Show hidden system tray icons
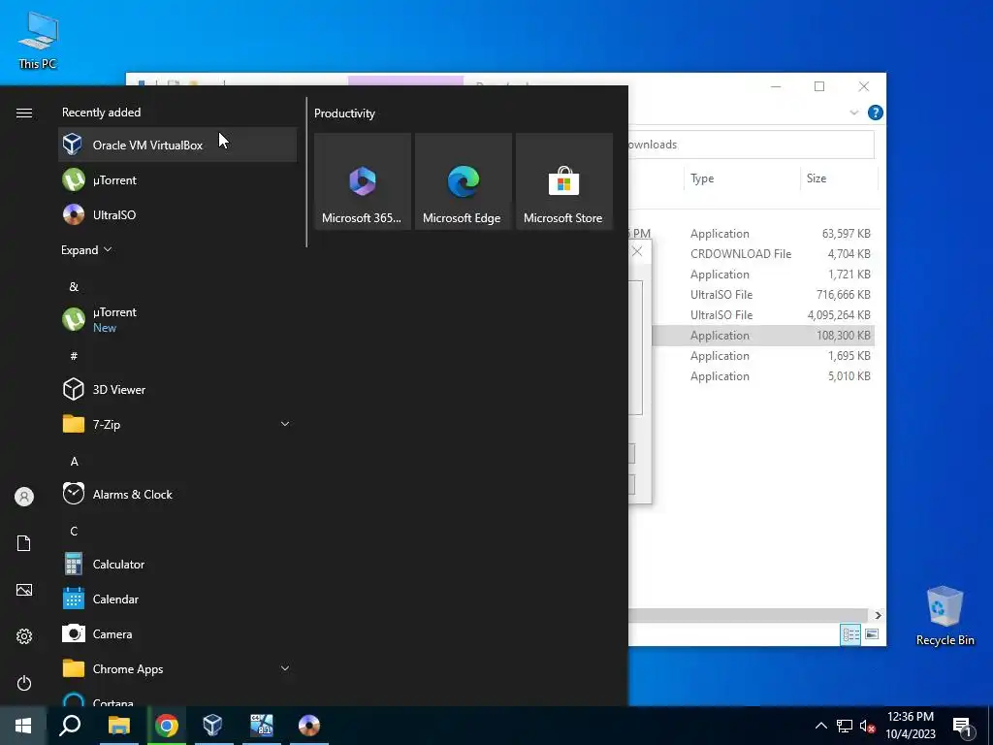This screenshot has height=745, width=993. click(x=820, y=726)
